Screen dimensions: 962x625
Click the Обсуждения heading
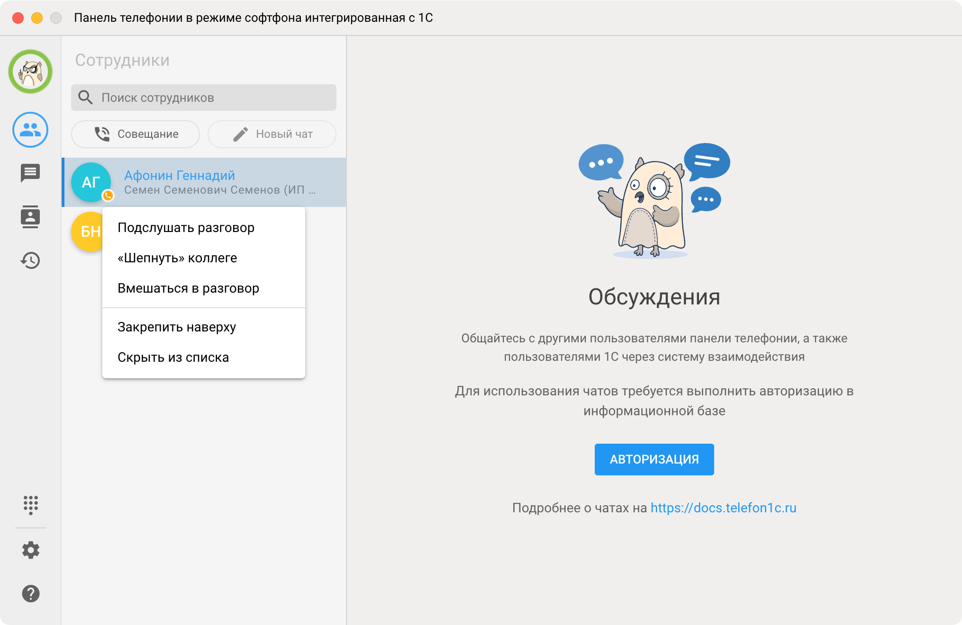654,297
